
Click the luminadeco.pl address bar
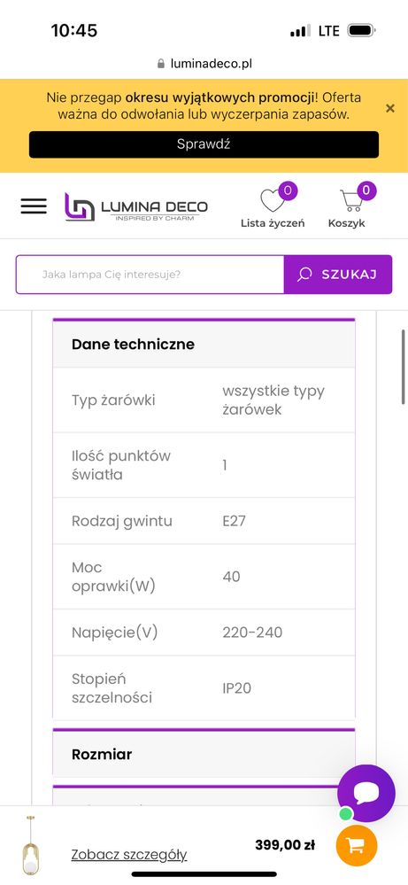[x=204, y=64]
